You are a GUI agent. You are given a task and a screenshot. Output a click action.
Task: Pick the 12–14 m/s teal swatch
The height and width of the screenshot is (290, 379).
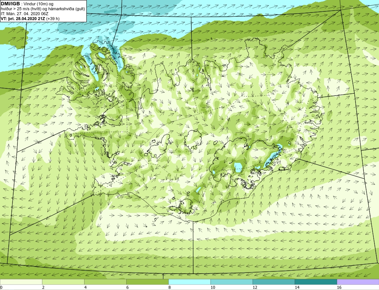274,282
